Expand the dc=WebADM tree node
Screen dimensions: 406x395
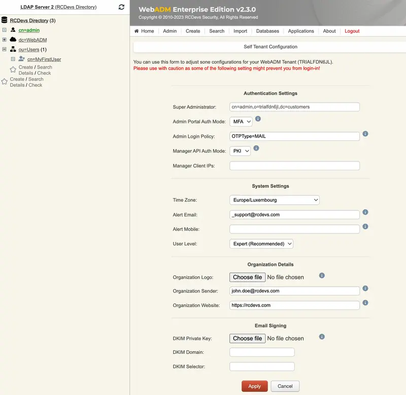(x=4, y=40)
